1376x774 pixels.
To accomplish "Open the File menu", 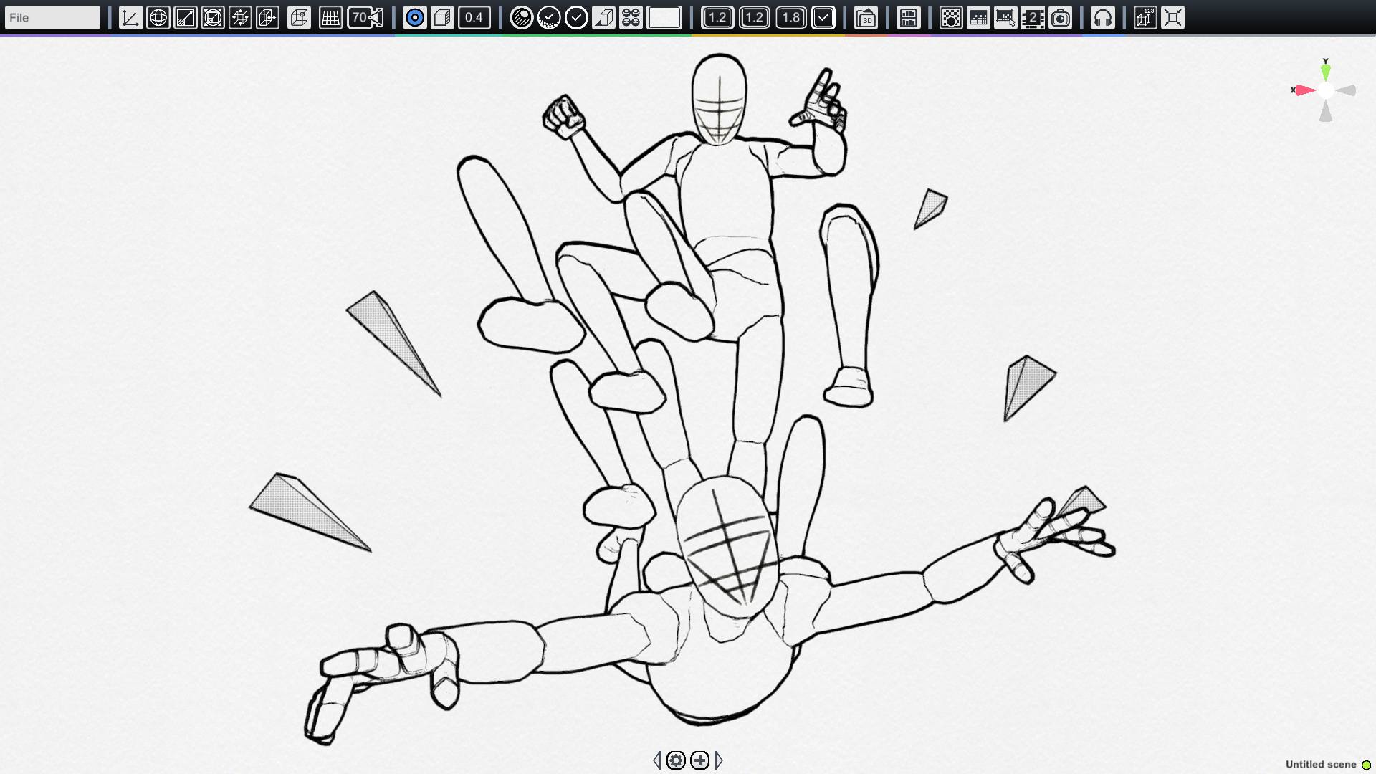I will [52, 16].
